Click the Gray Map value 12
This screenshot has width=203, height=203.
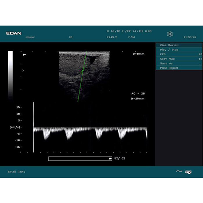point(201,59)
